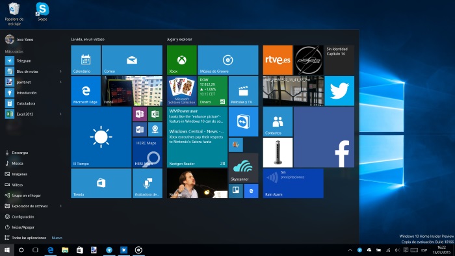Open Configuración from Start menu
Image resolution: width=455 pixels, height=256 pixels.
click(33, 216)
